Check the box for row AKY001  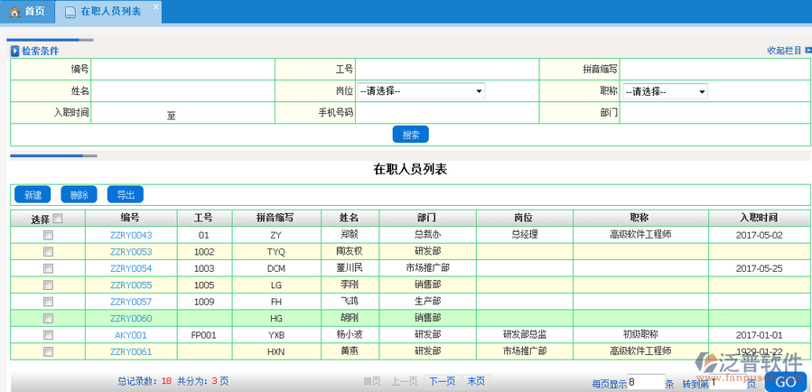(x=49, y=335)
